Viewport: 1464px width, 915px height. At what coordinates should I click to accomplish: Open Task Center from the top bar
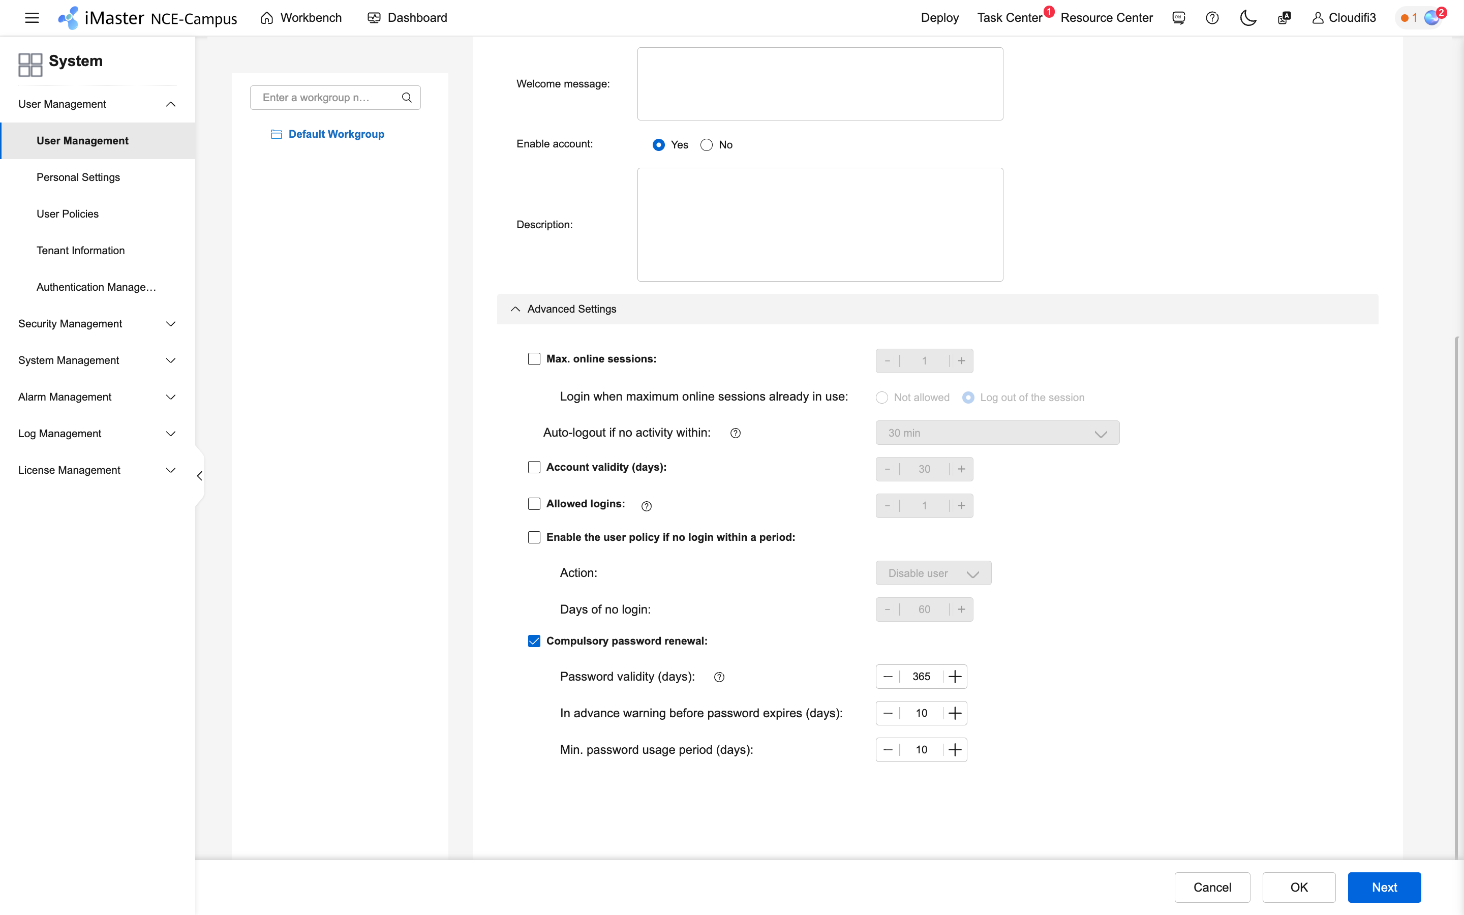(1009, 18)
